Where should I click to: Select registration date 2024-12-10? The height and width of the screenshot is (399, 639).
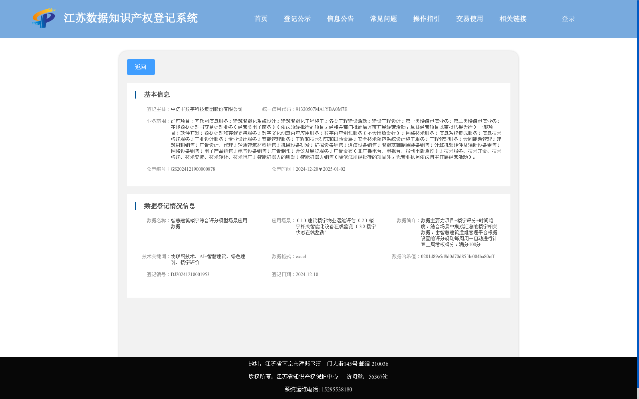pos(307,275)
